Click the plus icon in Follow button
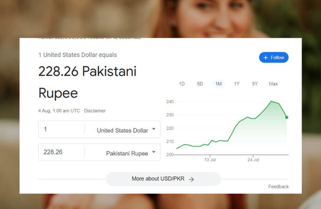The width and height of the screenshot is (321, 209). [x=266, y=58]
